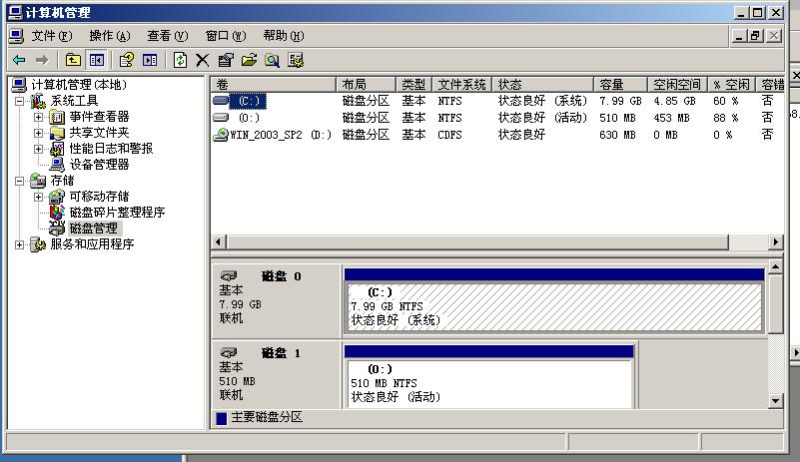Screen dimensions: 800x462
Task: Click the blue 主要磁盘分区 legend swatch
Action: pos(222,418)
